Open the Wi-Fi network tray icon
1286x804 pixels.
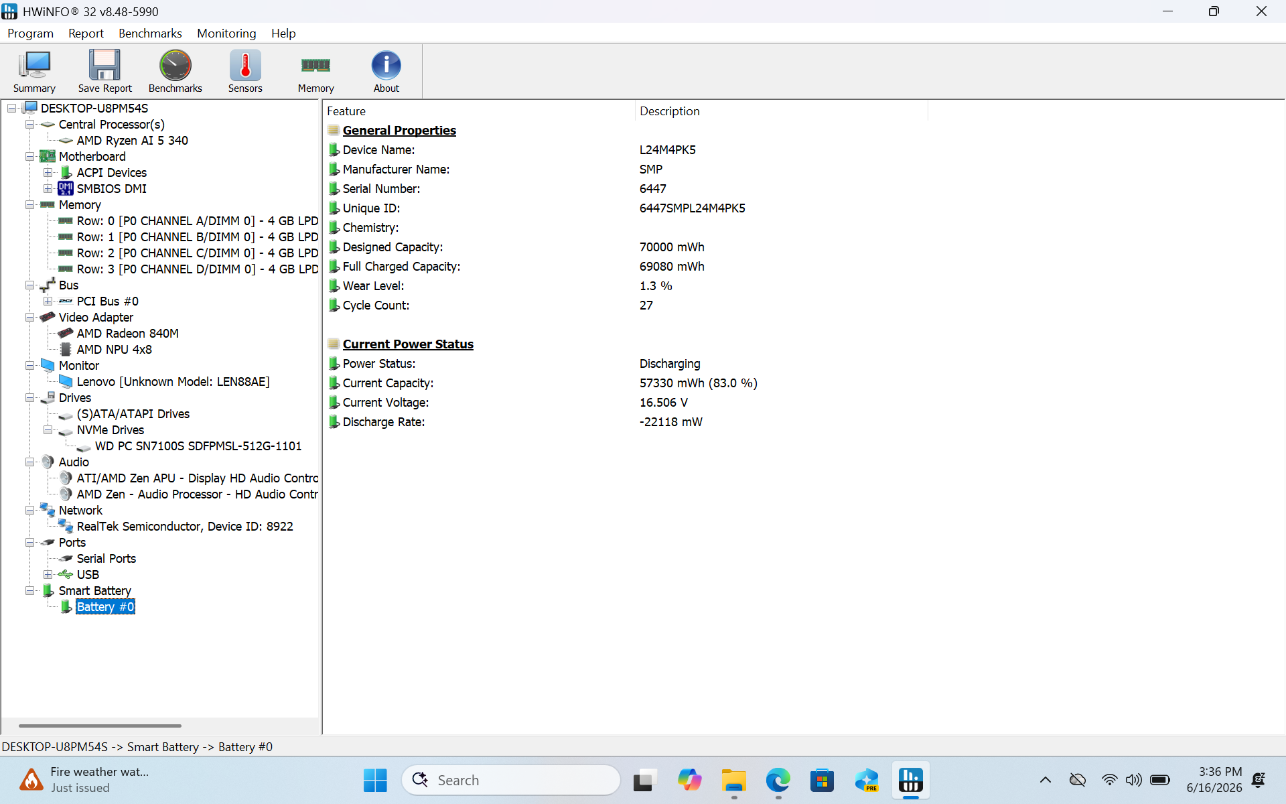[x=1109, y=780]
